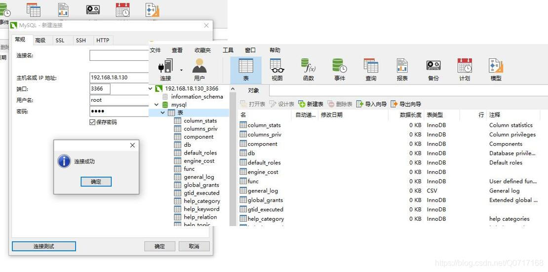
Task: Click the 用户名 field containing root
Action: 119,100
